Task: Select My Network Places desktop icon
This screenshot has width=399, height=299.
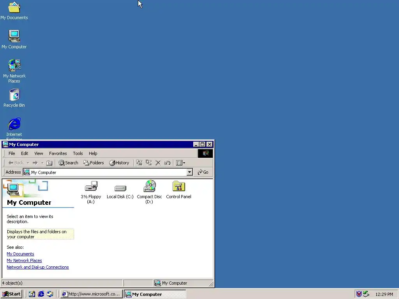Action: click(x=14, y=71)
